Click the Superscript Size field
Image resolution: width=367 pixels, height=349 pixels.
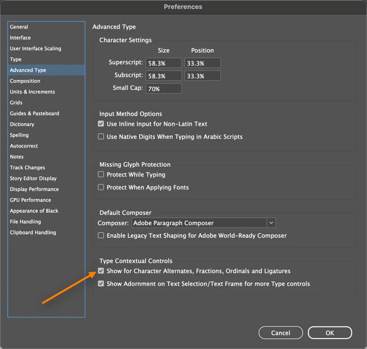pos(164,63)
